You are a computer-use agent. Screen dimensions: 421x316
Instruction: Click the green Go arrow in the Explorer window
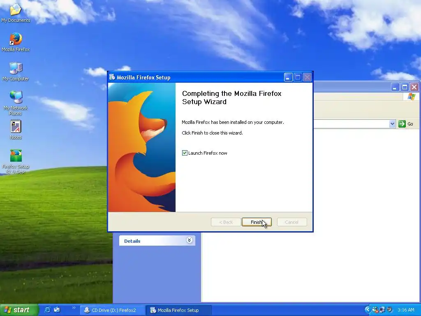(402, 124)
